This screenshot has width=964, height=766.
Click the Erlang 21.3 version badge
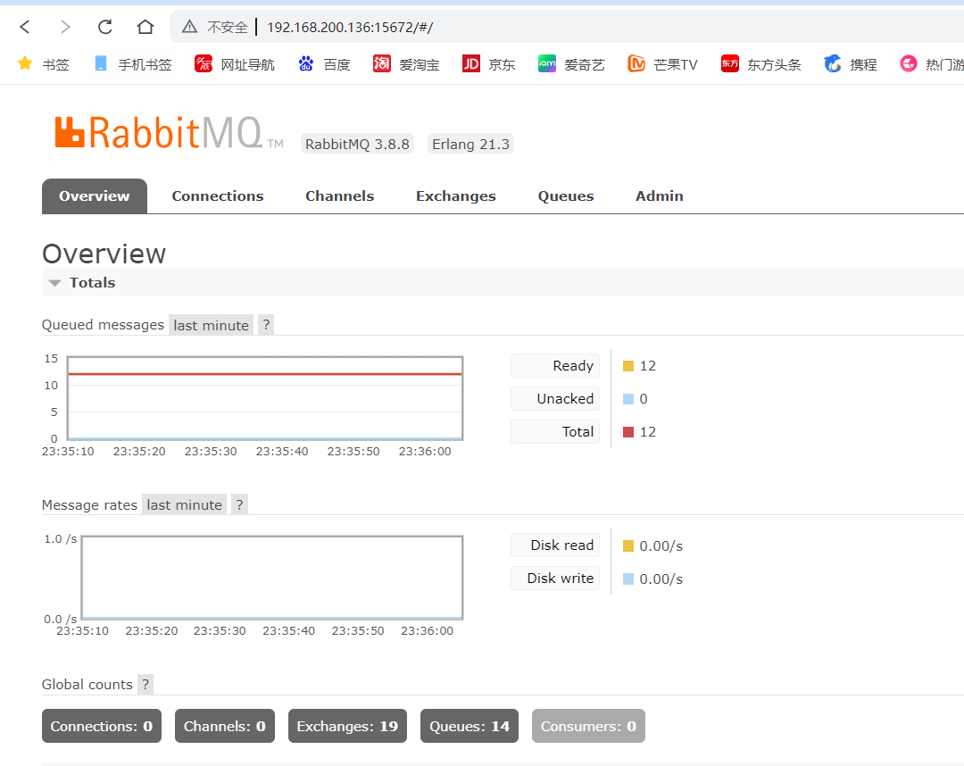point(470,144)
